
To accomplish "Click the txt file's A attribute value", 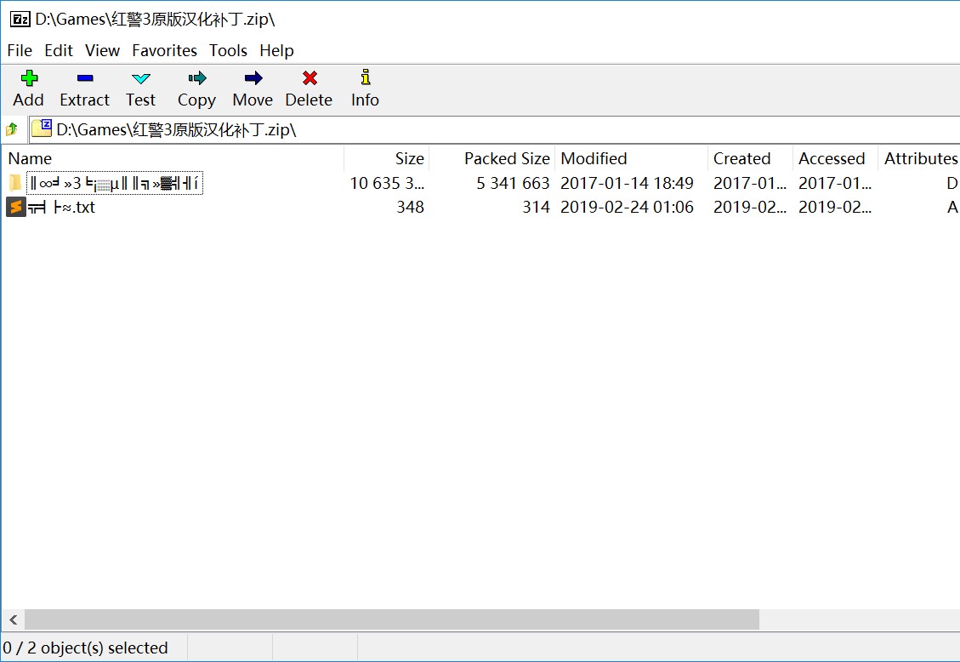I will pos(952,207).
